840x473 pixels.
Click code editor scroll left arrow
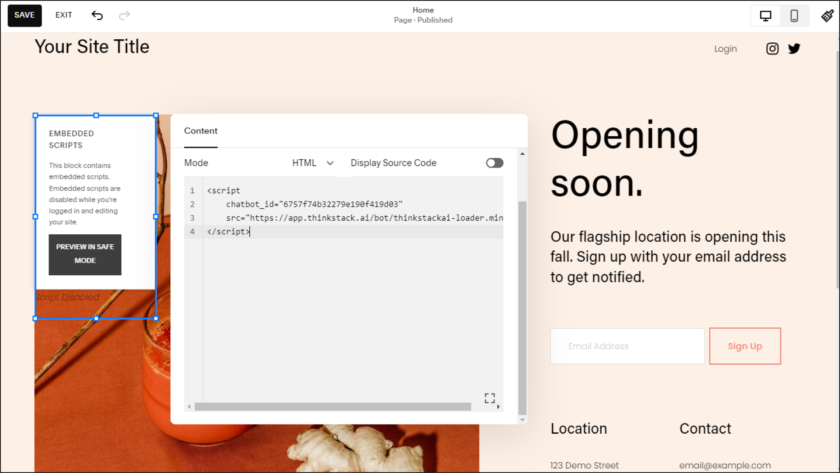189,407
